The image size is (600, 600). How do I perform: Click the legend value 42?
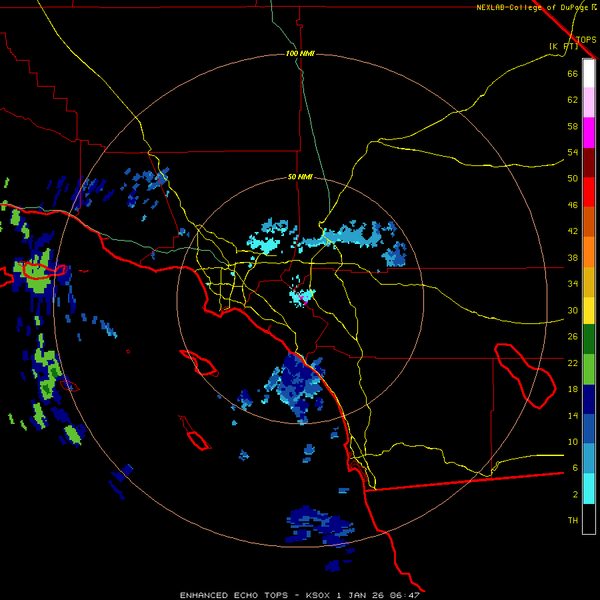coord(573,231)
